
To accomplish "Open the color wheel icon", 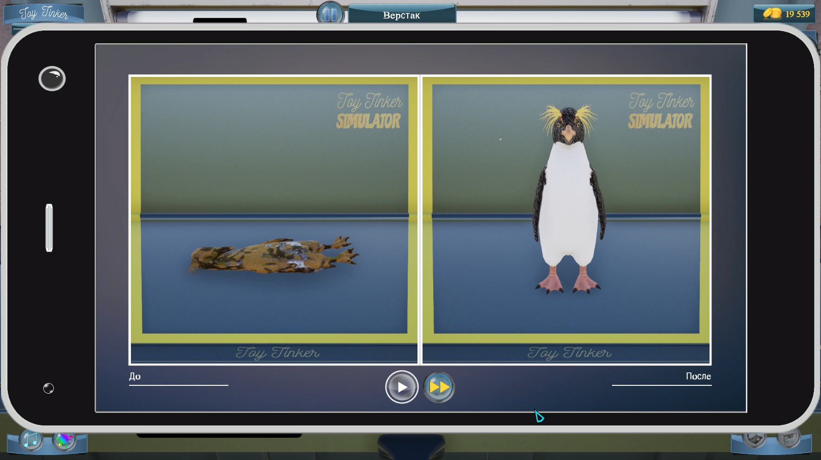I will tap(64, 440).
